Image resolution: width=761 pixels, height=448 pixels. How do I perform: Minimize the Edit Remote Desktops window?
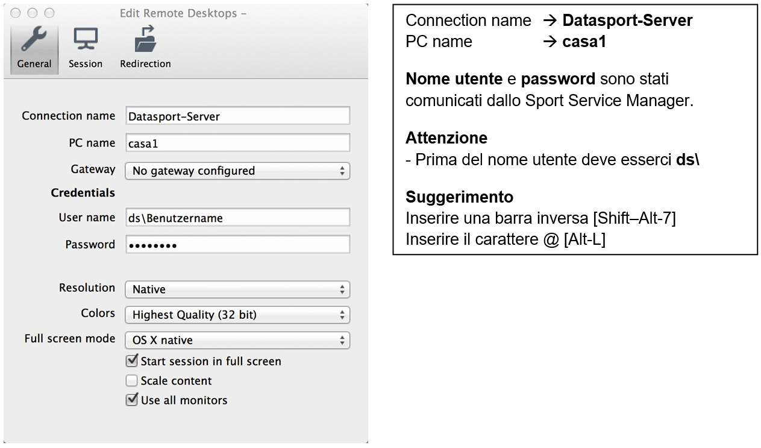pos(33,13)
